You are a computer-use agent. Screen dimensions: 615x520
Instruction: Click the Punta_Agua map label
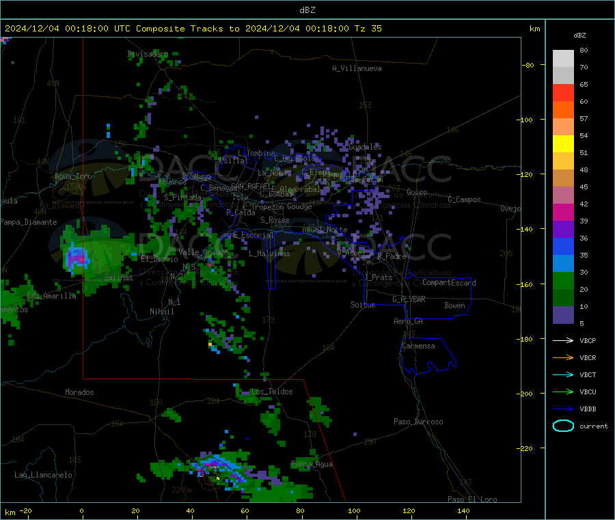(312, 465)
